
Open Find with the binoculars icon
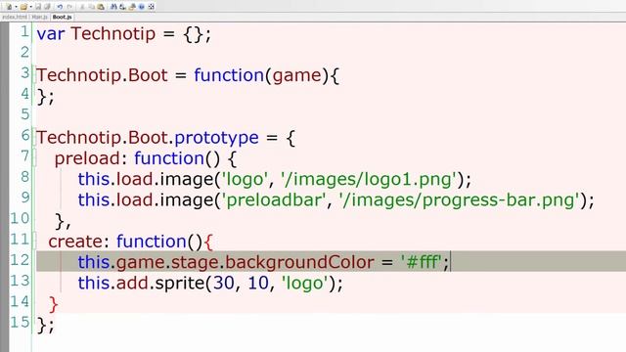coord(113,7)
